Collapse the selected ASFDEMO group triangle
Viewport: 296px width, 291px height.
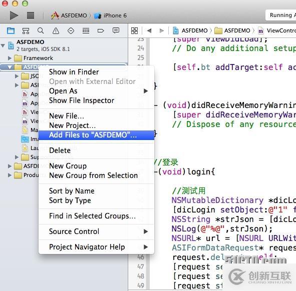[10, 67]
